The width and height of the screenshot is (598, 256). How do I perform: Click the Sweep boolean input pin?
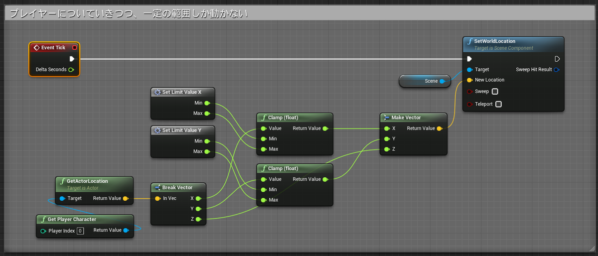click(469, 92)
